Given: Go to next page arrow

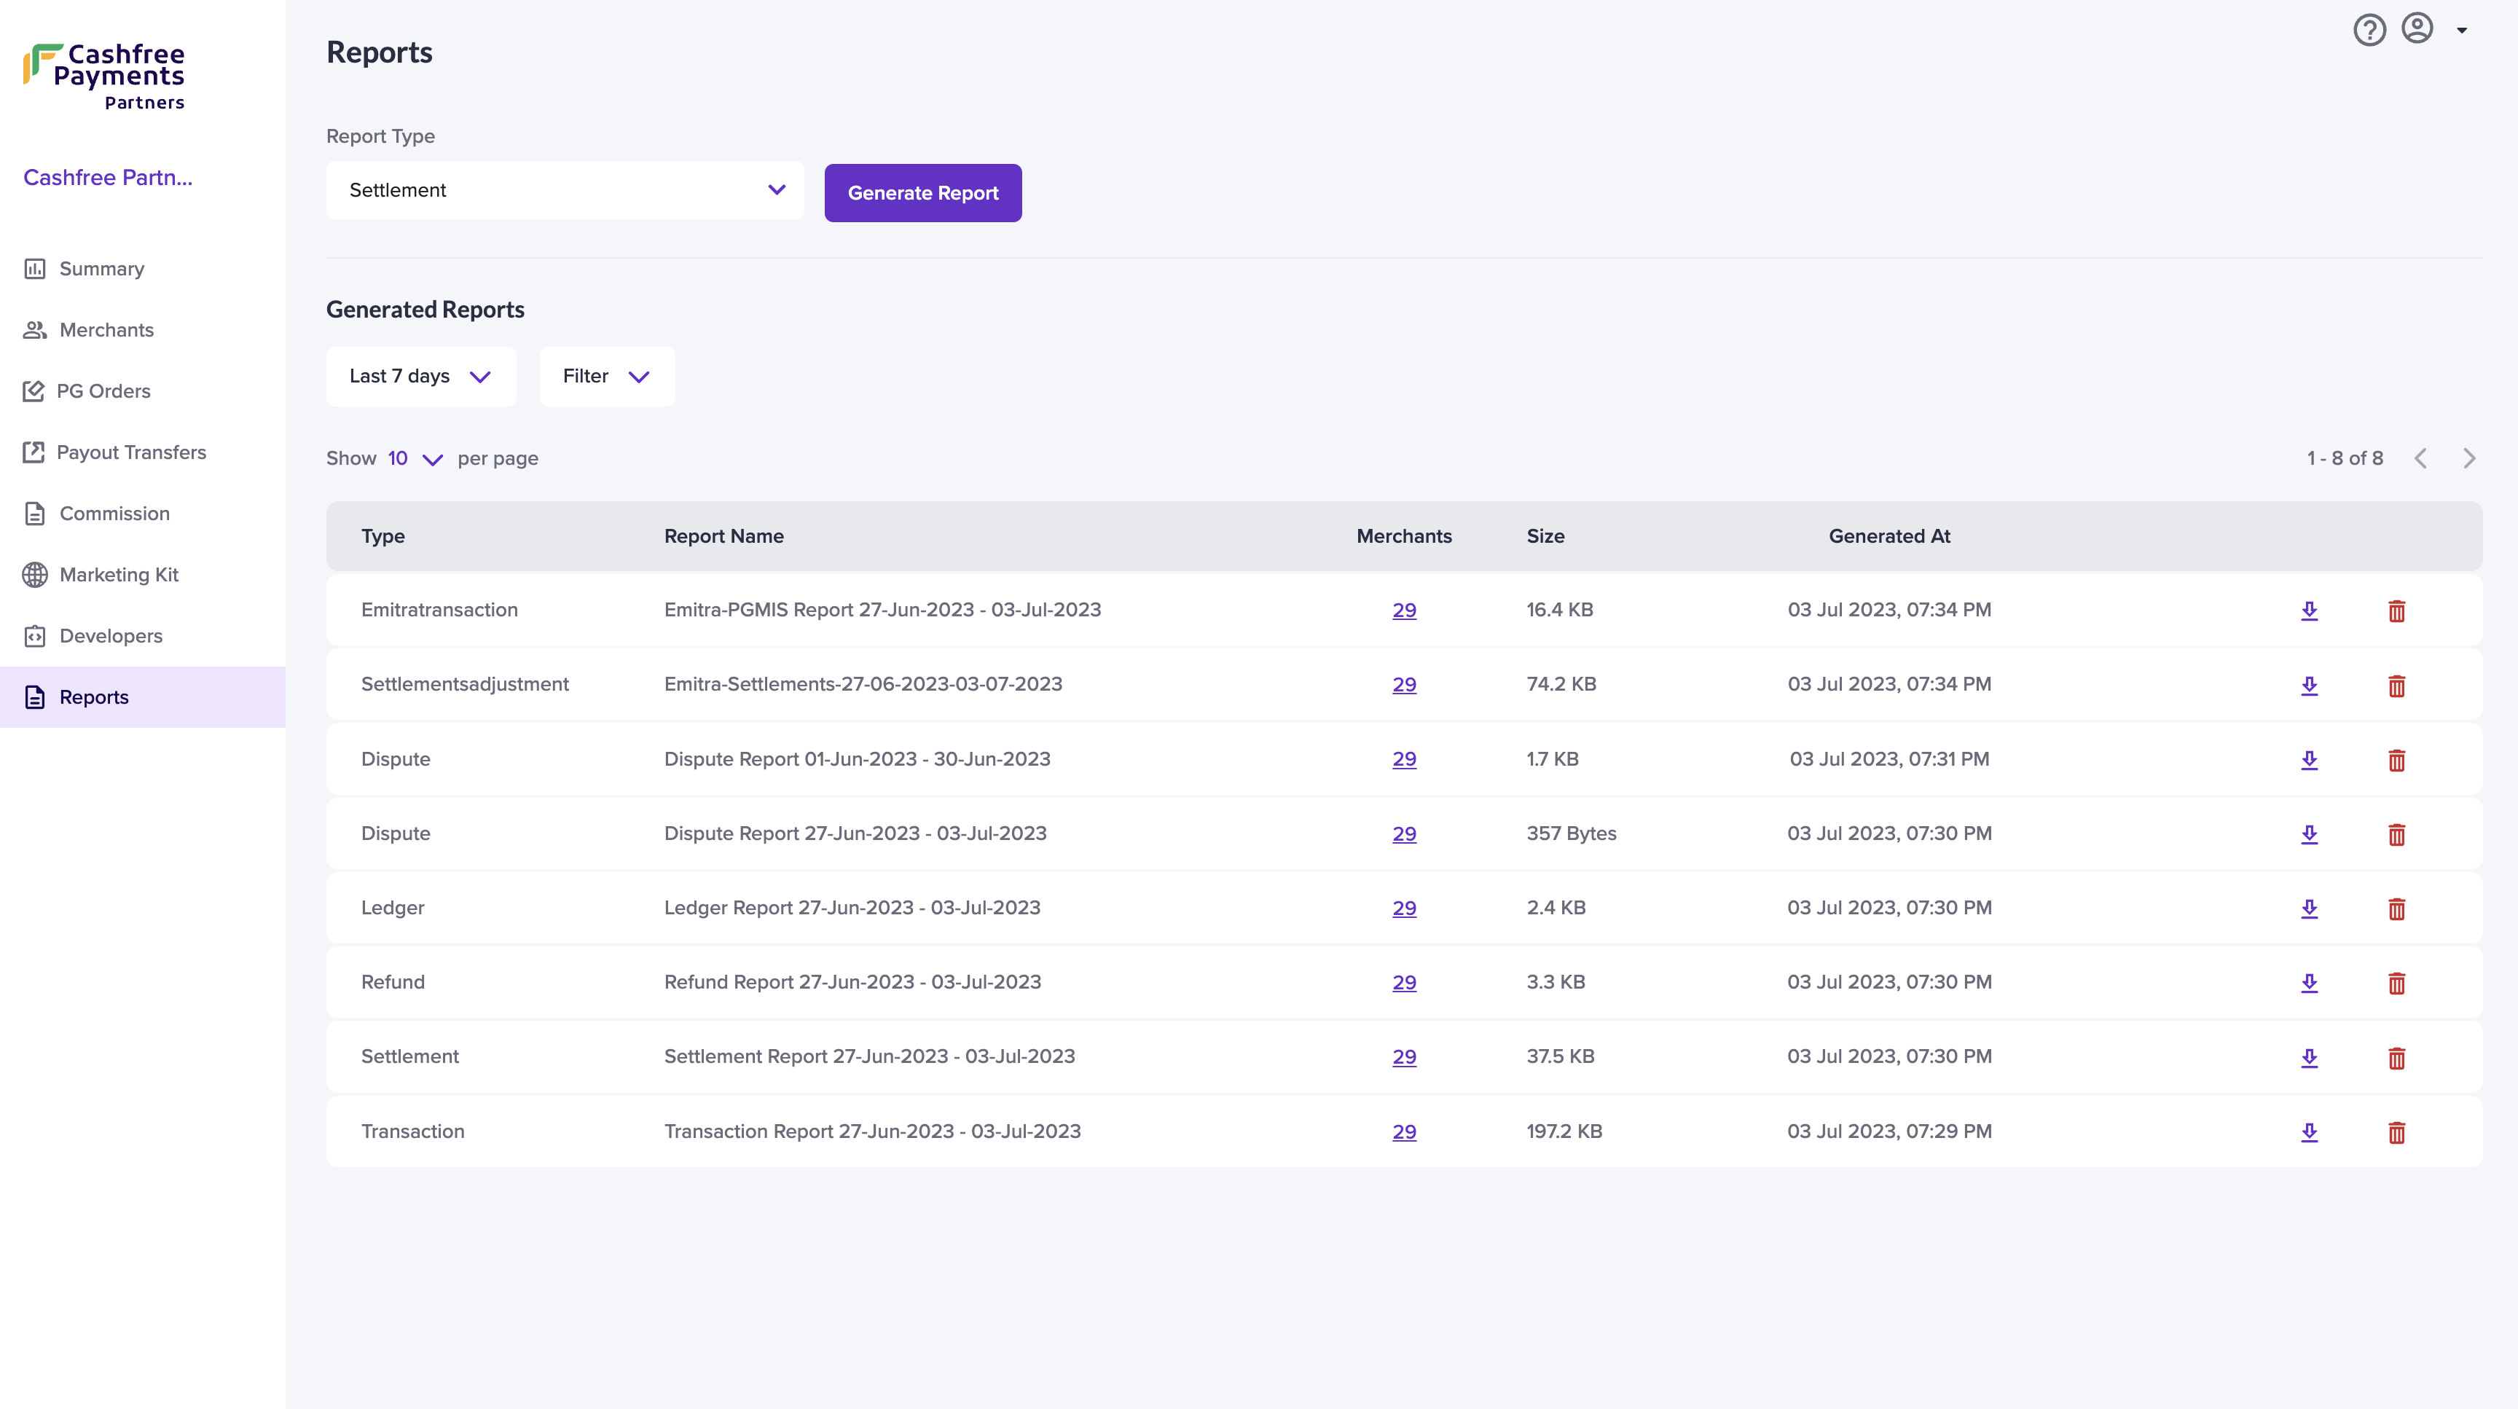Looking at the screenshot, I should click(2469, 458).
